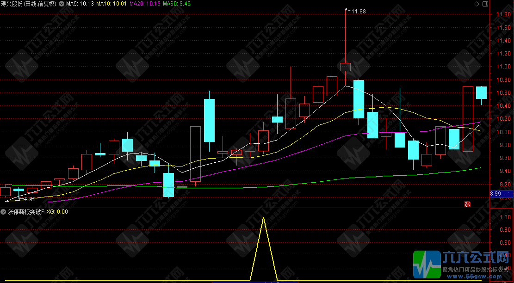
Task: Expand the 涨停断板突破F indicator menu arrow
Action: pyautogui.click(x=4, y=212)
